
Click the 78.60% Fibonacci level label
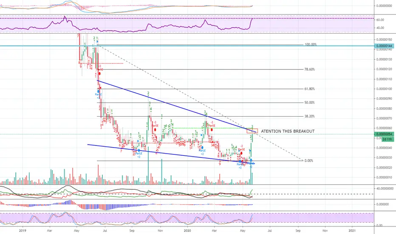click(x=310, y=69)
